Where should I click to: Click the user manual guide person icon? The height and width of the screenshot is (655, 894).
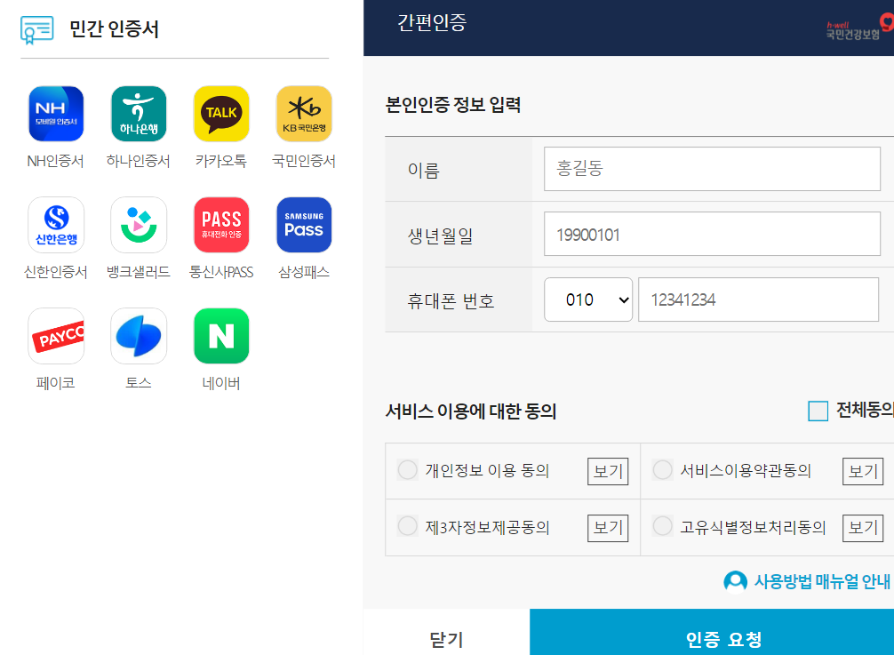735,582
